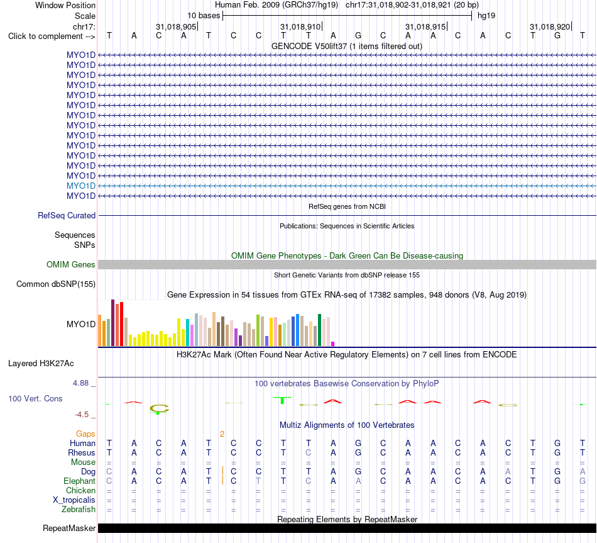Click the 31,018,920 position marker
The image size is (597, 543).
550,26
